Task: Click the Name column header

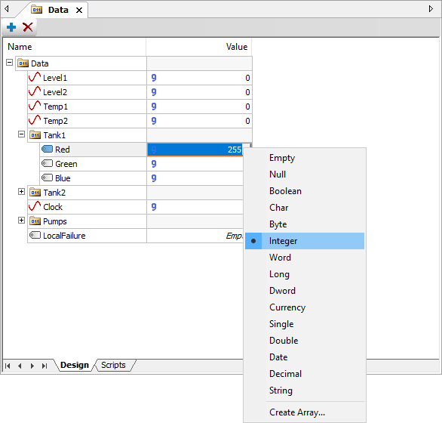Action: pos(75,47)
